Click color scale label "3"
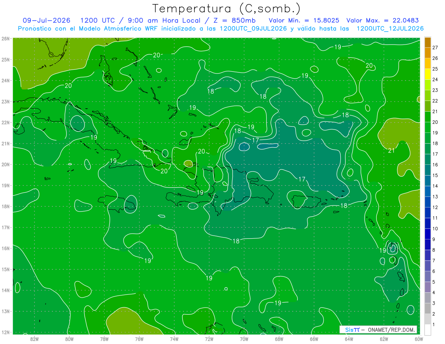This screenshot has width=445, height=344. [434, 303]
